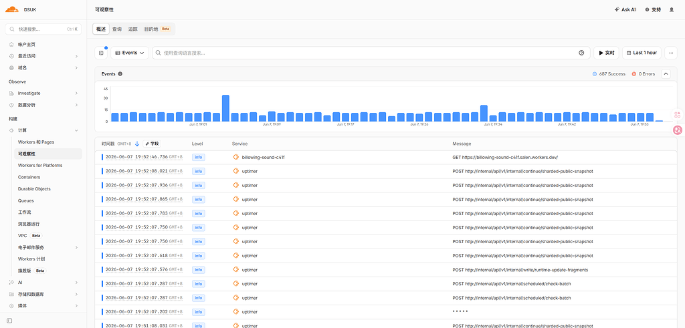This screenshot has height=328, width=685.
Task: Switch to the 查询 tab
Action: tap(117, 29)
